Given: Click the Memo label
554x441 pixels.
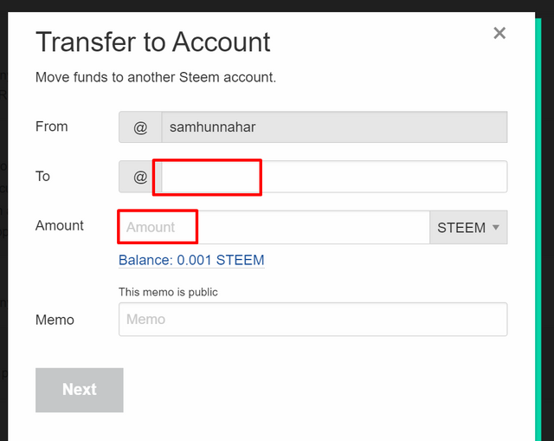Looking at the screenshot, I should point(55,320).
